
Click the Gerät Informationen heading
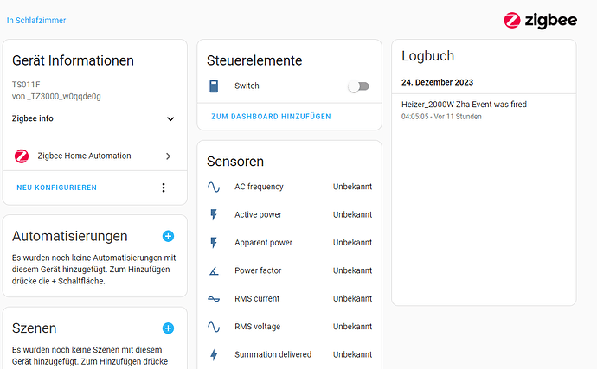coord(73,60)
